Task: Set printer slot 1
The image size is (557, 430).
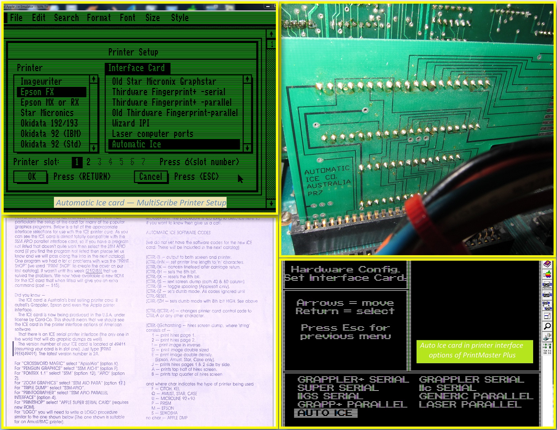Action: click(x=77, y=162)
